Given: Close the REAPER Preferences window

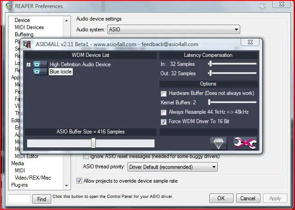Looking at the screenshot, I should 282,4.
